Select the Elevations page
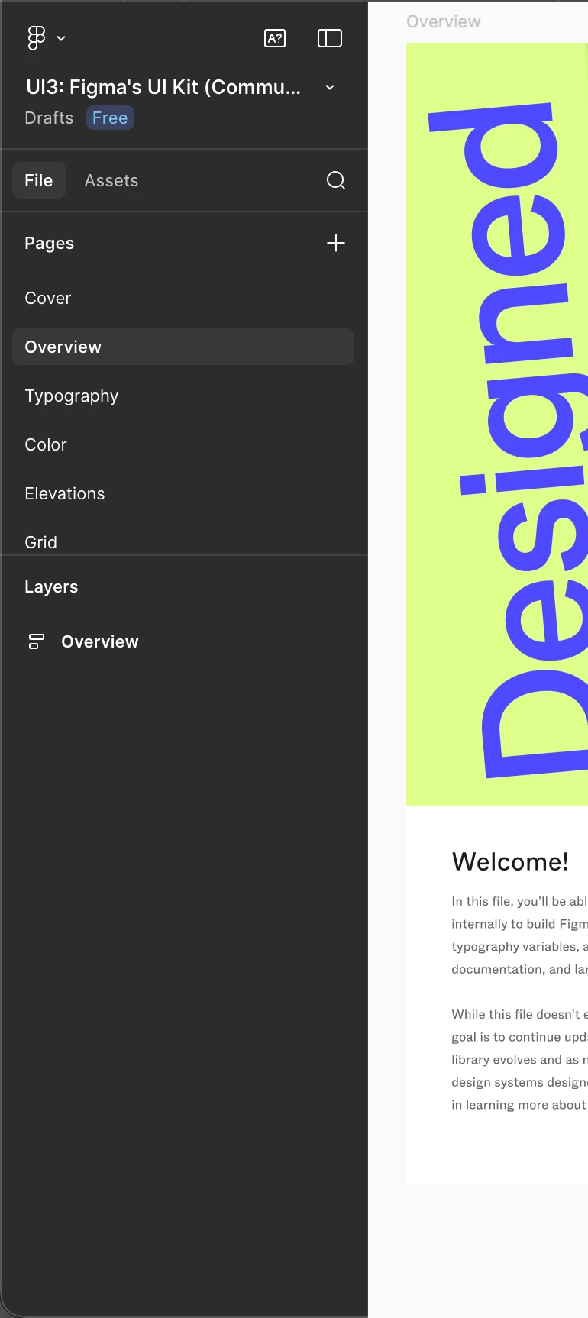The image size is (588, 1318). coord(183,493)
